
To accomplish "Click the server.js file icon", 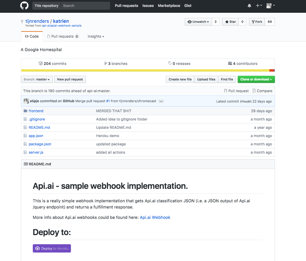I will click(25, 152).
